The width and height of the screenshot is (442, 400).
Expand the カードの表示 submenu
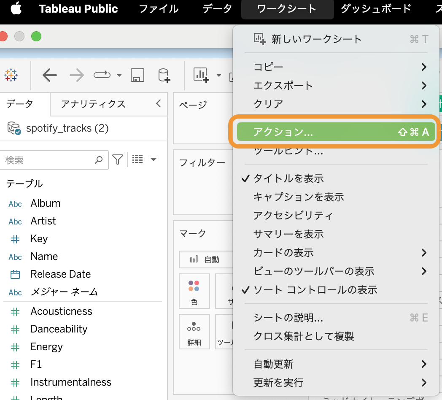point(336,253)
